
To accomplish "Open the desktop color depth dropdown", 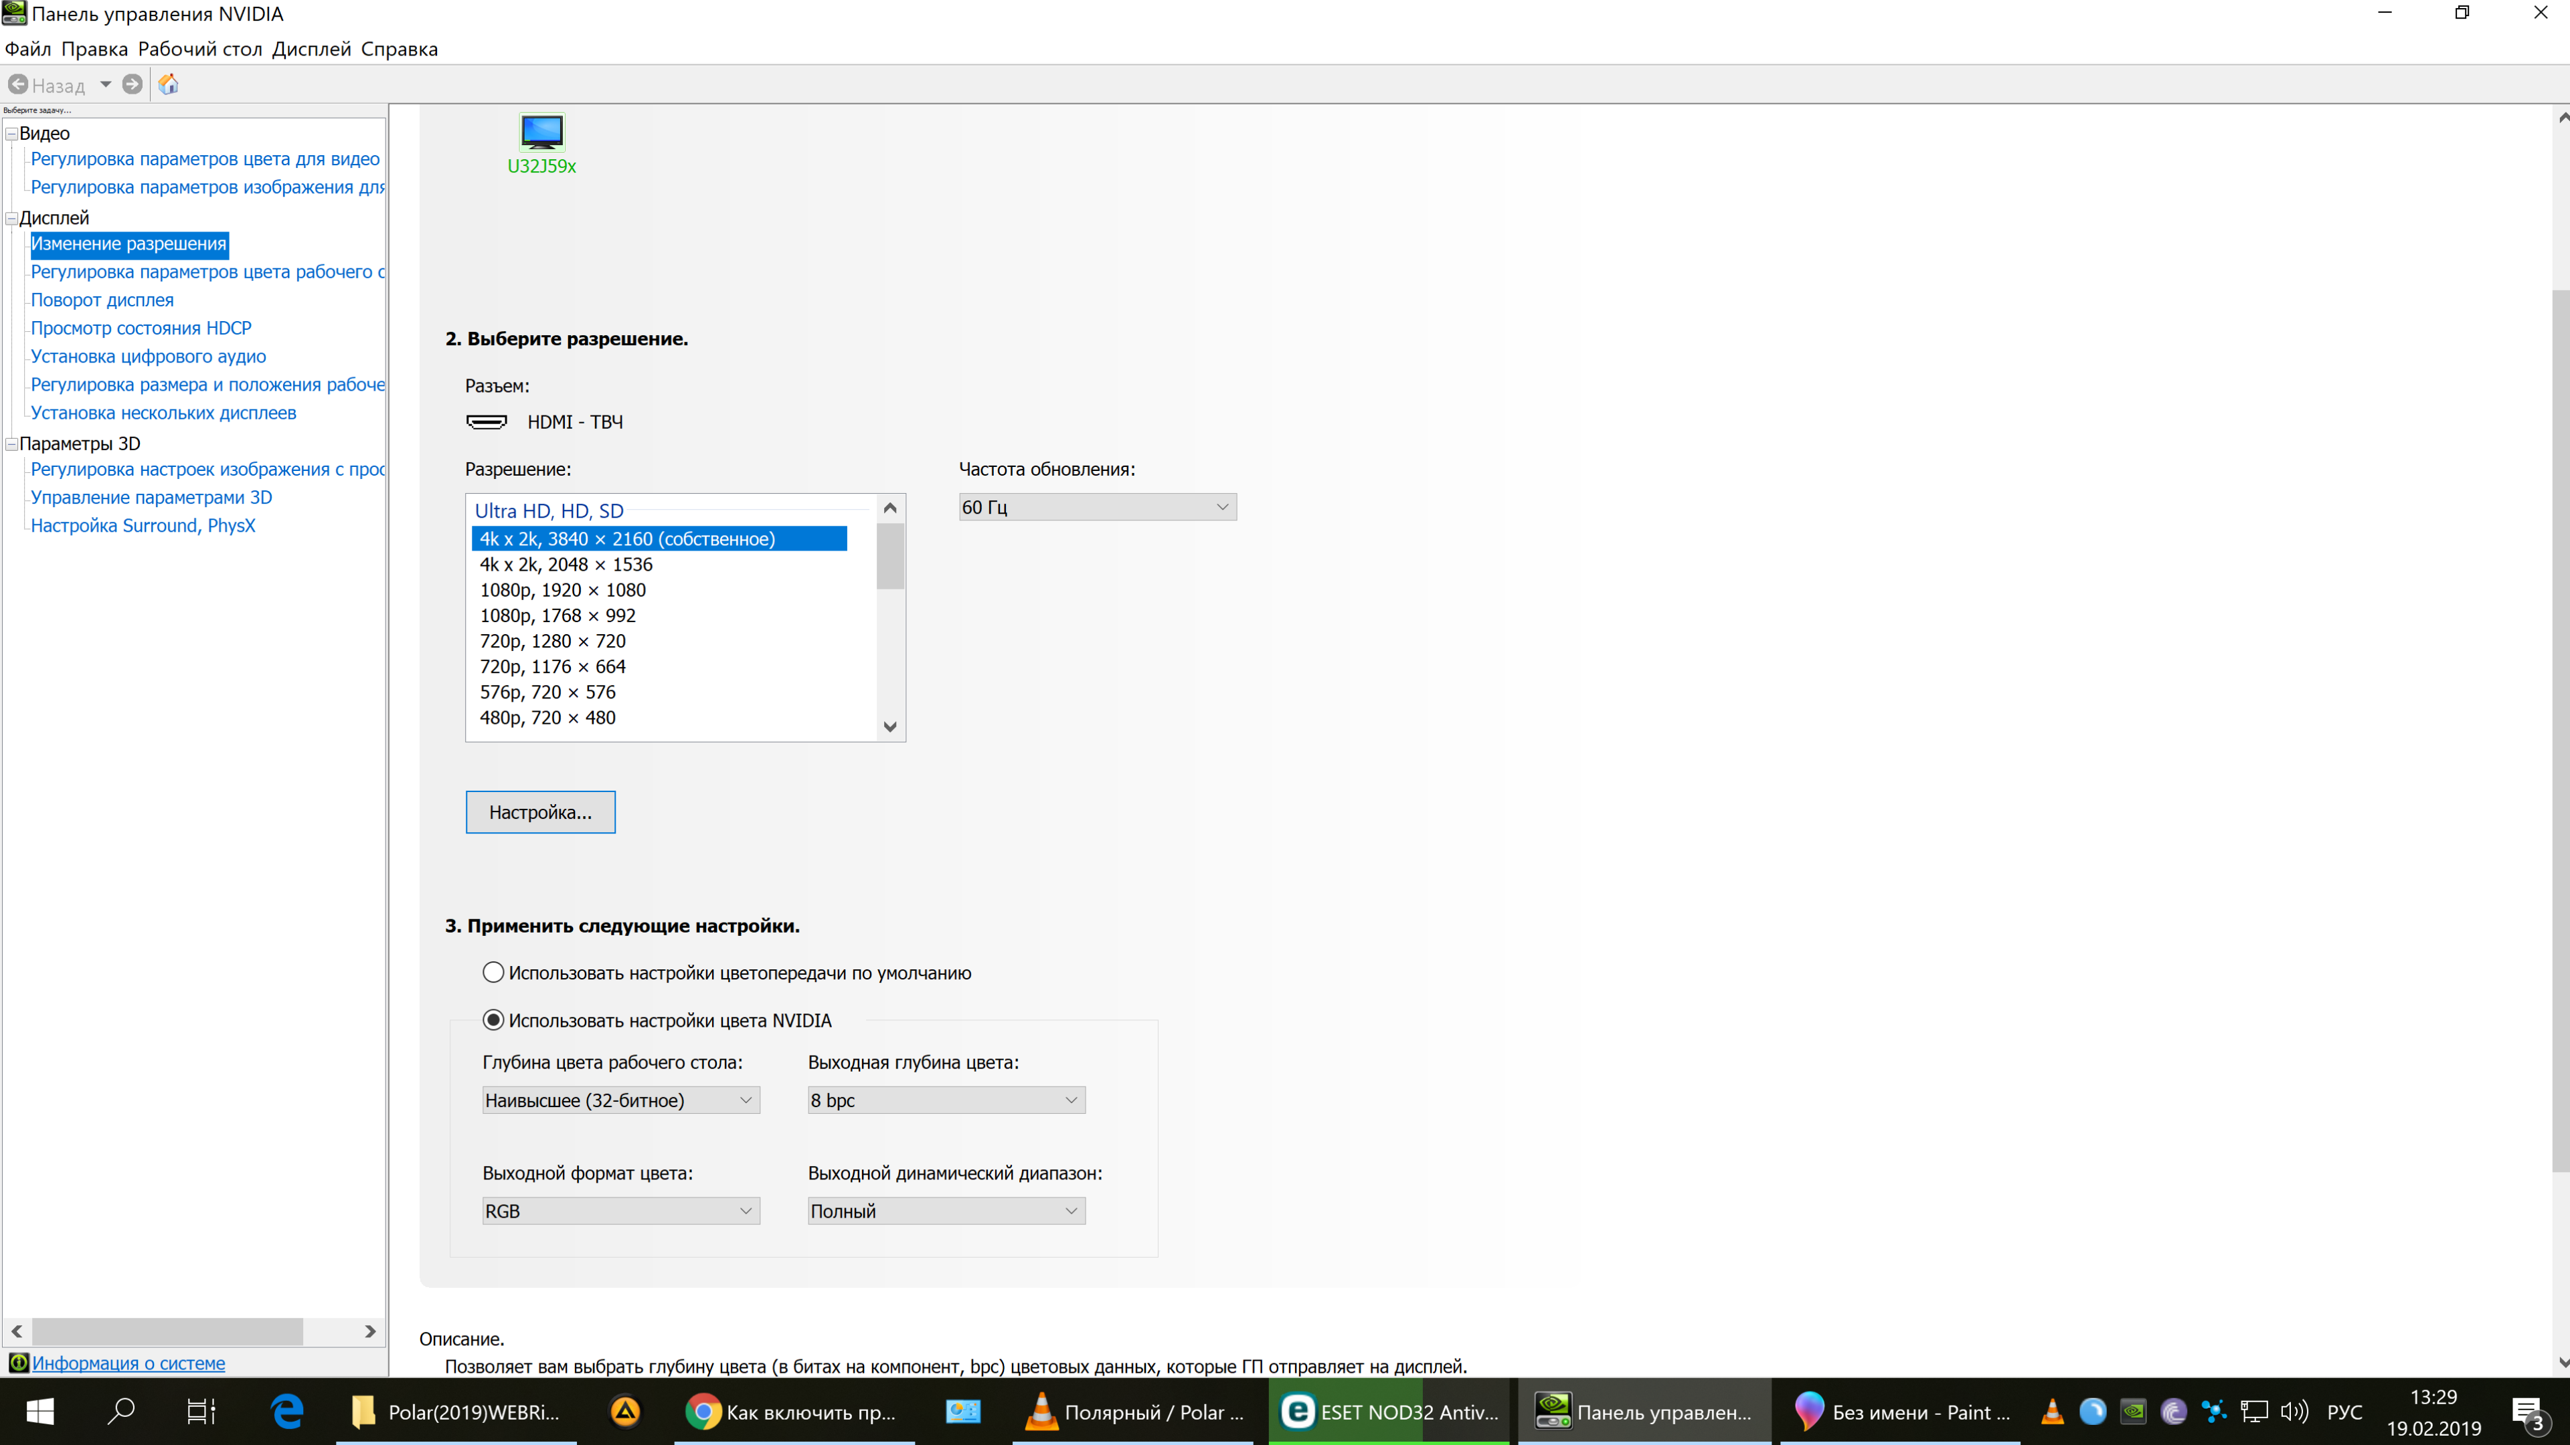I will (620, 1100).
